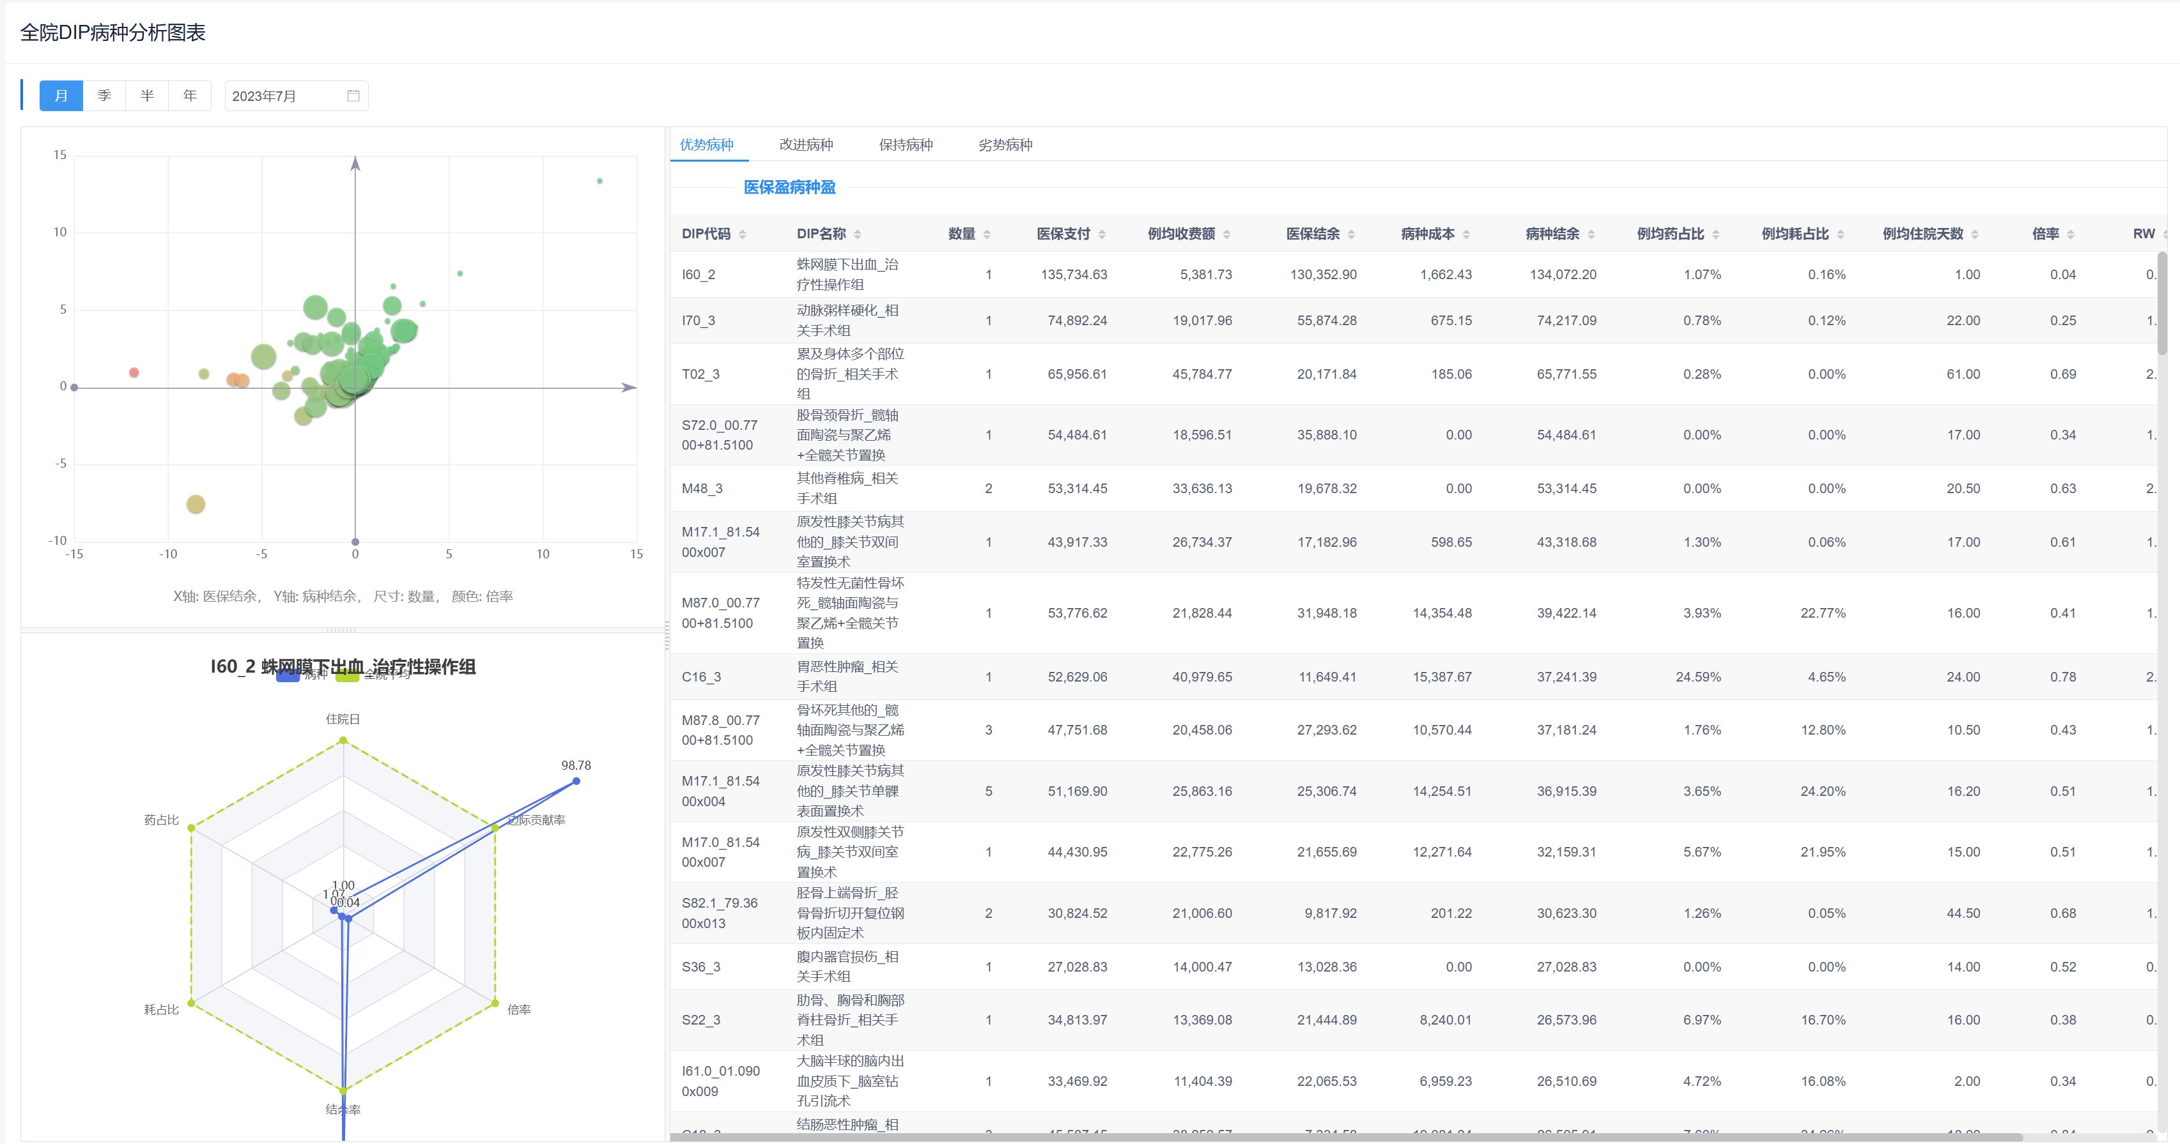Sort by 病种成本 sort icon
Image resolution: width=2180 pixels, height=1144 pixels.
point(1467,234)
